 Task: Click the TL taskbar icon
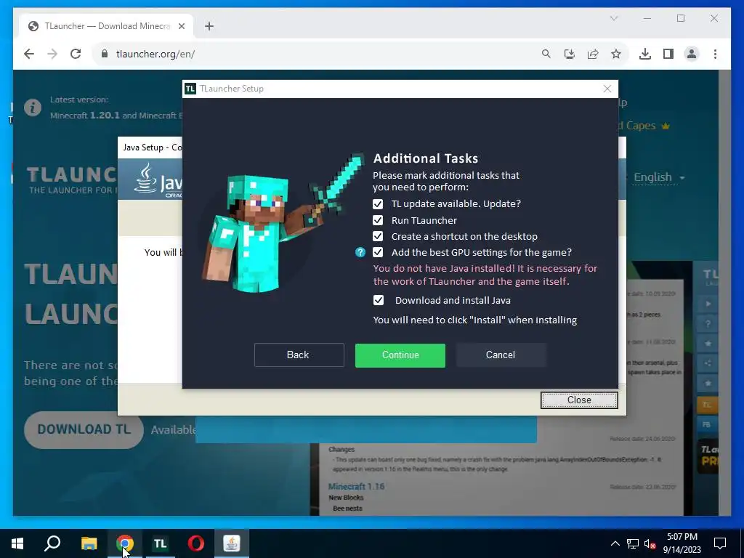[x=161, y=543]
